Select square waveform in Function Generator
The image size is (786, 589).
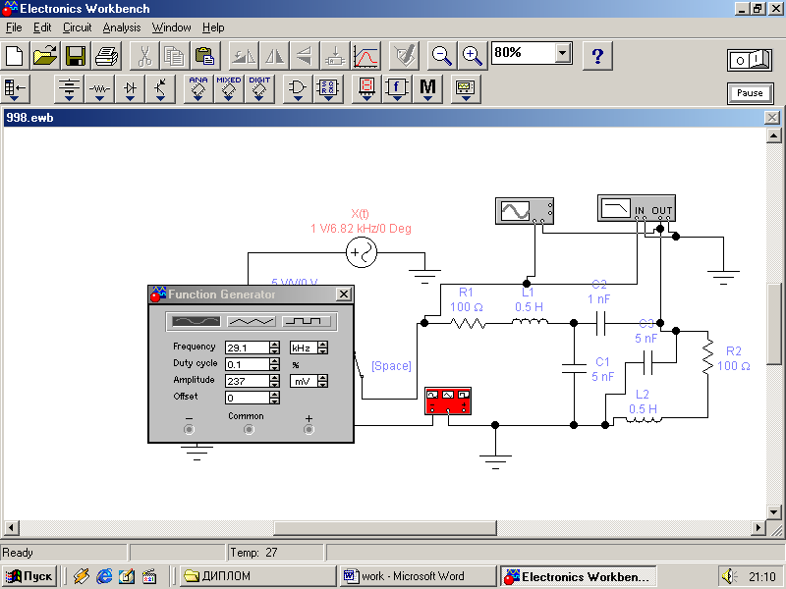[x=307, y=322]
